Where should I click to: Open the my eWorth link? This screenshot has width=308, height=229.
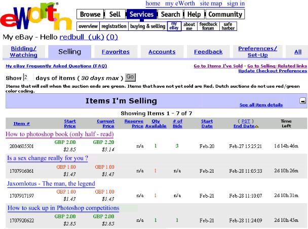click(180, 4)
